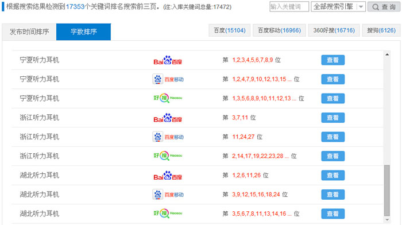This screenshot has width=402, height=225.
Task: Click 查看 for 浙江听力耳机 Haosou row
Action: [333, 156]
